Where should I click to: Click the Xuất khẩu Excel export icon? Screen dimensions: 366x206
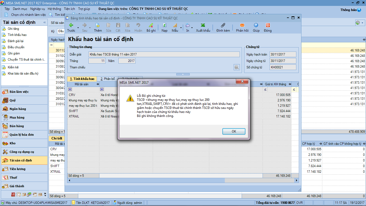[203, 25]
